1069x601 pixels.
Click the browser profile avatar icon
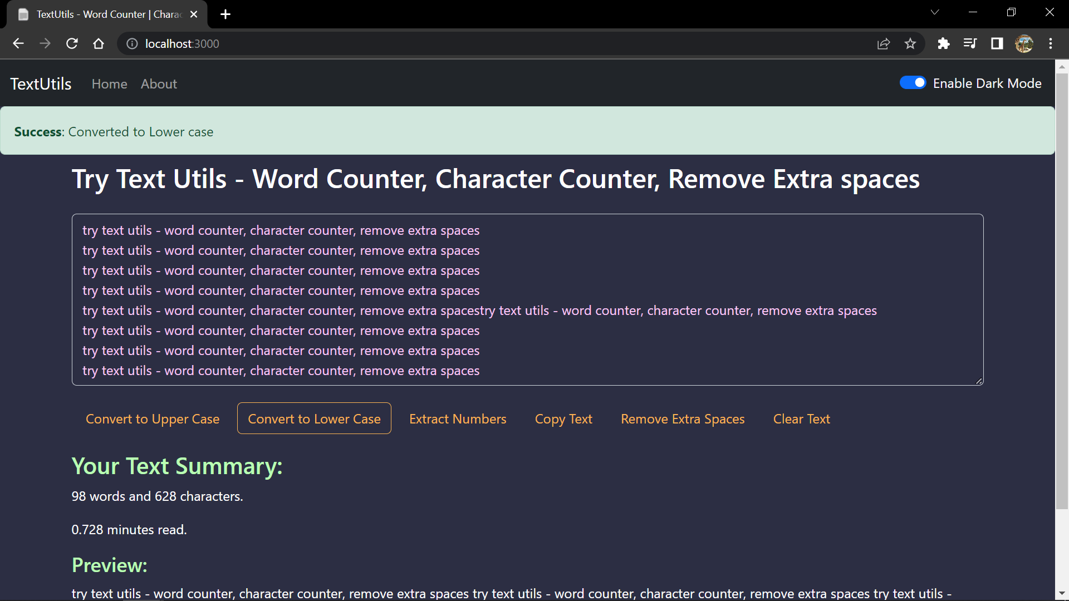pos(1024,43)
